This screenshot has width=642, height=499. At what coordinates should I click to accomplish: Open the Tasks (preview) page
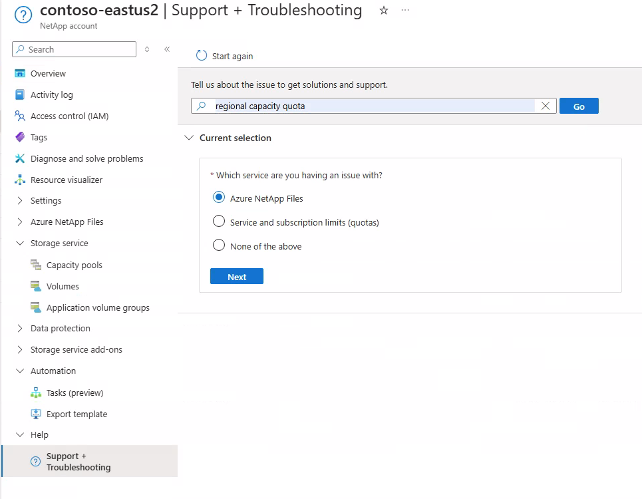click(x=75, y=393)
